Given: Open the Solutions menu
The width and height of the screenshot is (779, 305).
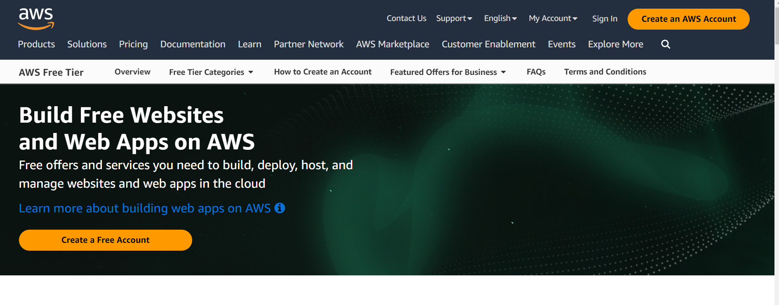Looking at the screenshot, I should pos(87,44).
